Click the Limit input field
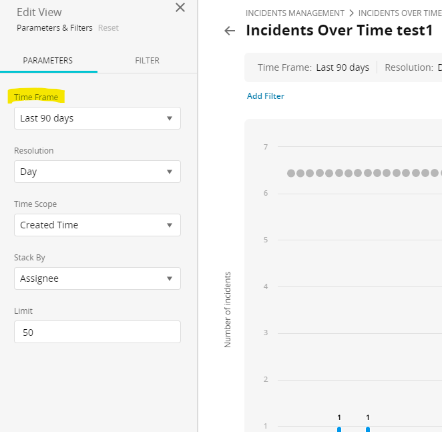 coord(97,332)
